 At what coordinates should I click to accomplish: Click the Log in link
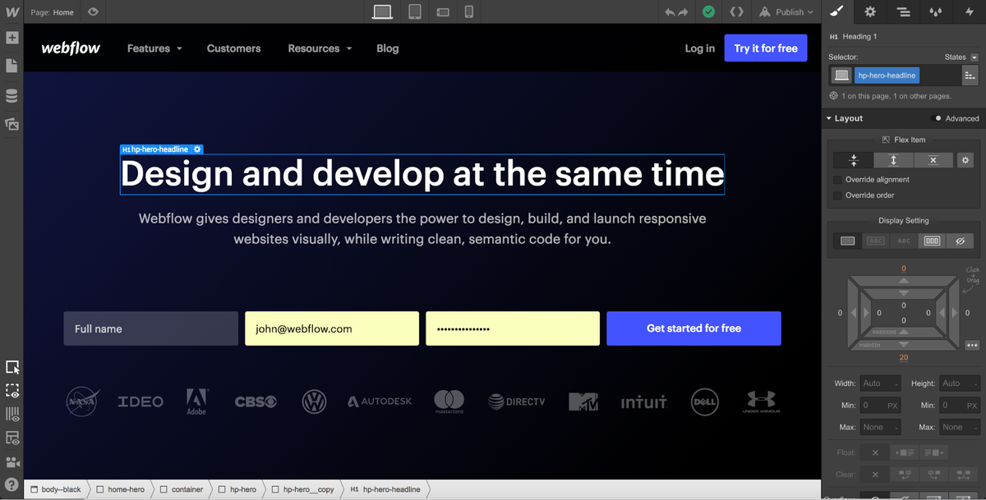point(699,48)
